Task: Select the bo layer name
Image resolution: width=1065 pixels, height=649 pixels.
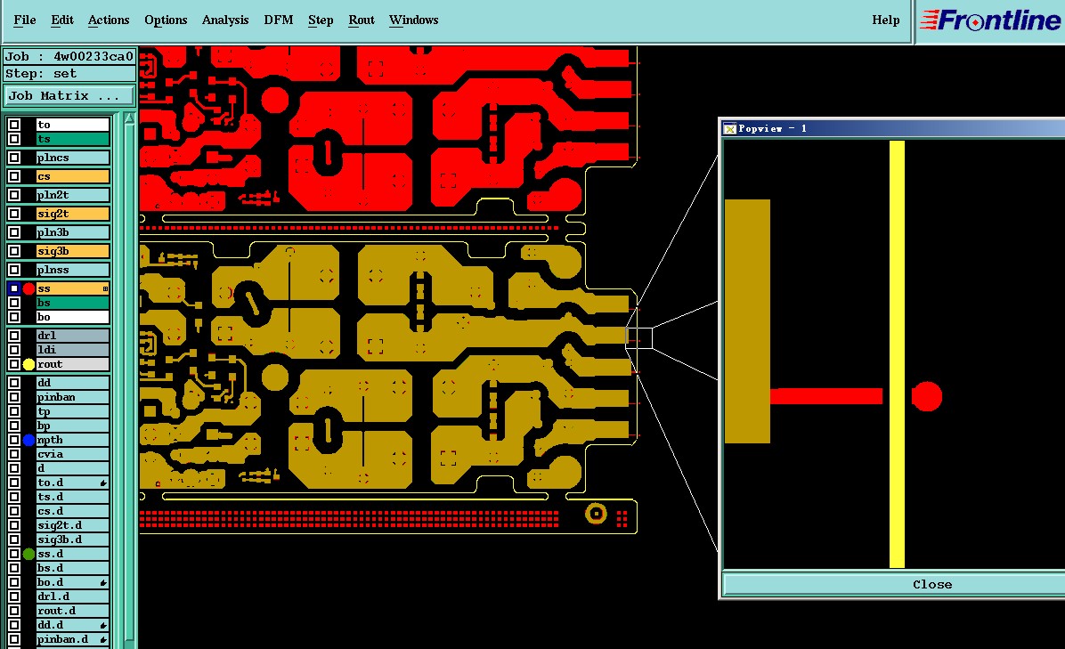Action: tap(73, 317)
